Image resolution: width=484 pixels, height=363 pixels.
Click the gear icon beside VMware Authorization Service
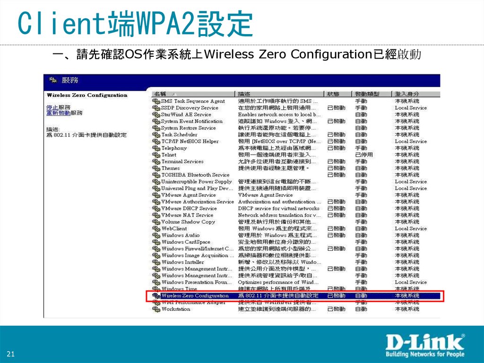[x=156, y=202]
